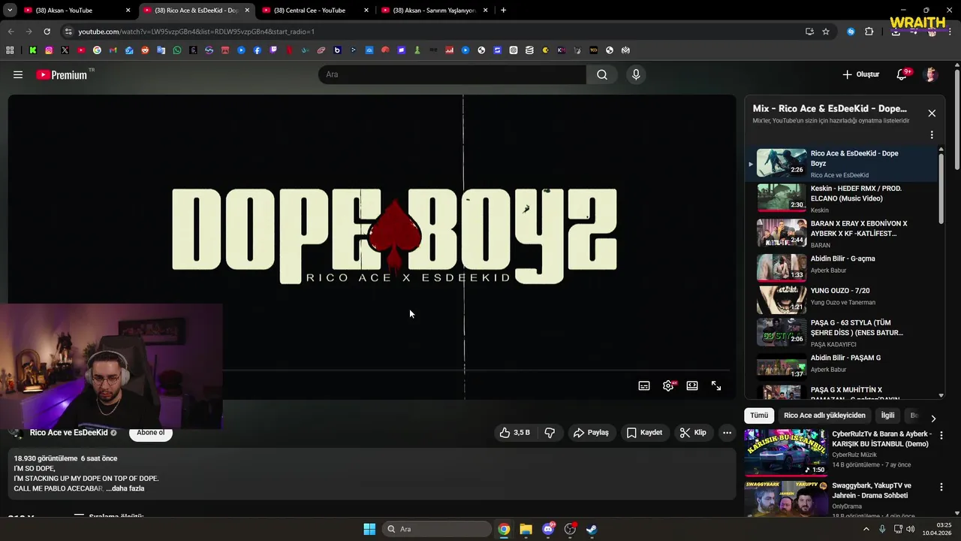Enter fullscreen in the video player

click(x=716, y=385)
